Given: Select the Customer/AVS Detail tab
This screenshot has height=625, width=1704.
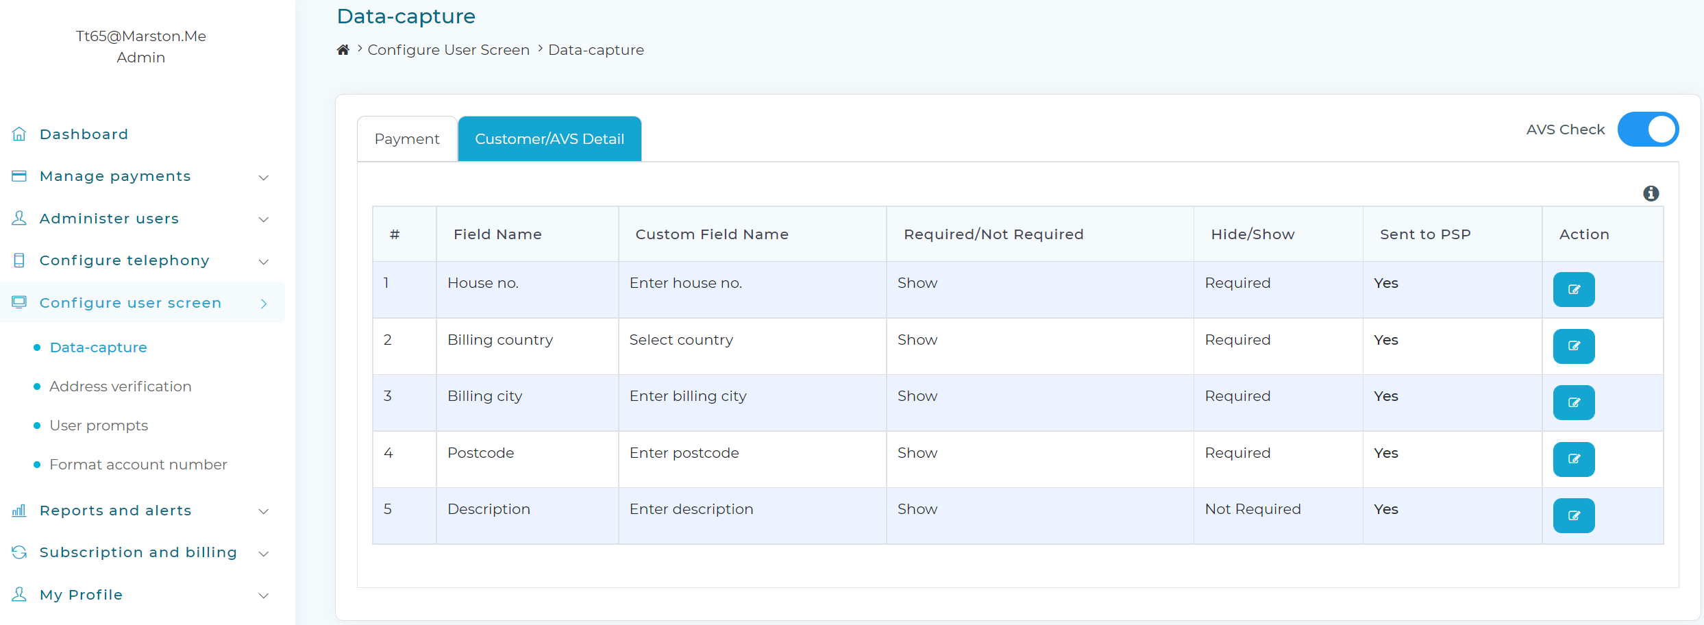Looking at the screenshot, I should coord(550,139).
